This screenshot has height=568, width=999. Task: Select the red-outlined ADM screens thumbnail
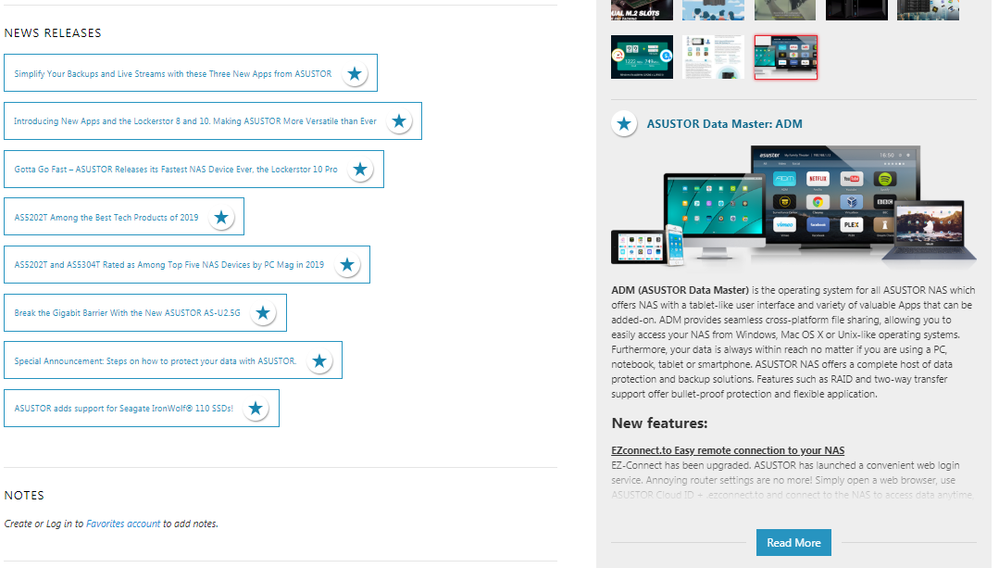pos(785,57)
